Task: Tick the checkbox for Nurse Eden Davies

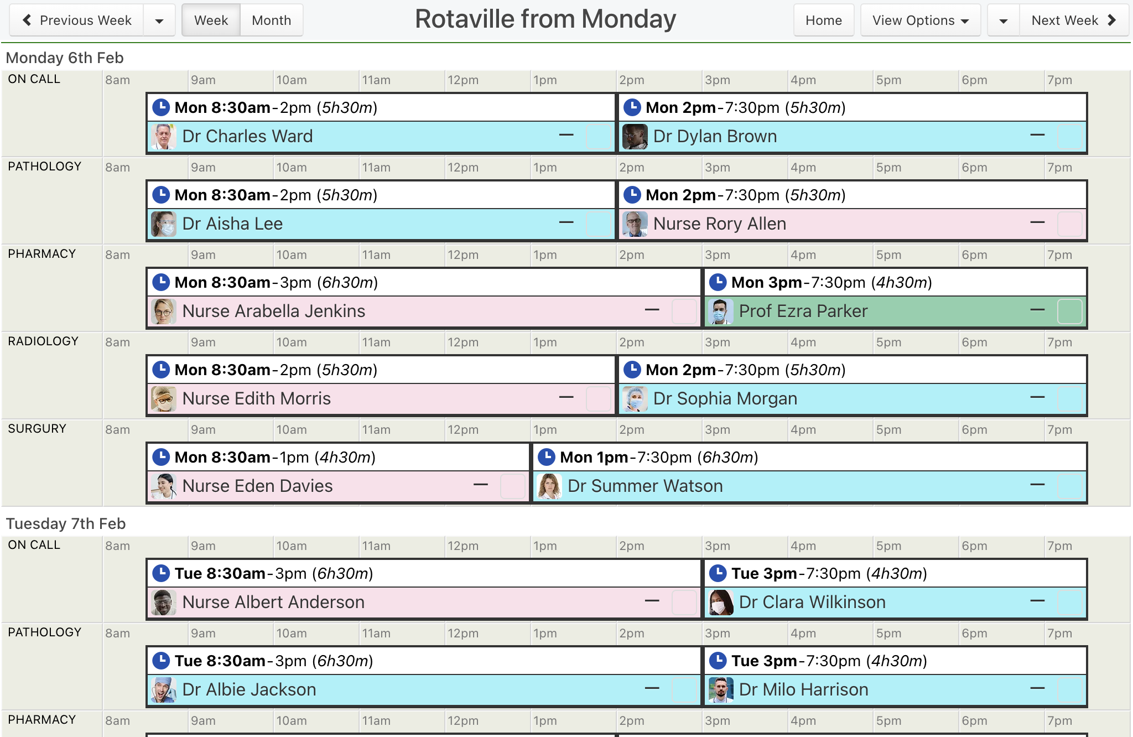Action: (512, 486)
